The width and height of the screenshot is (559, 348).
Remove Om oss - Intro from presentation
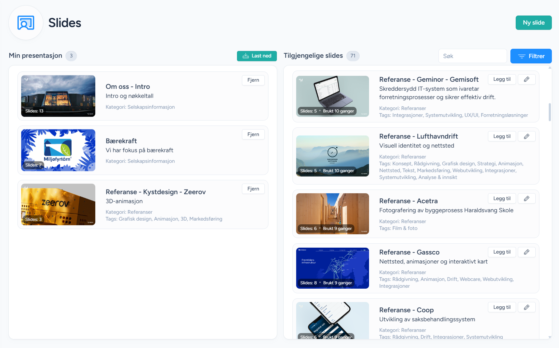point(253,80)
